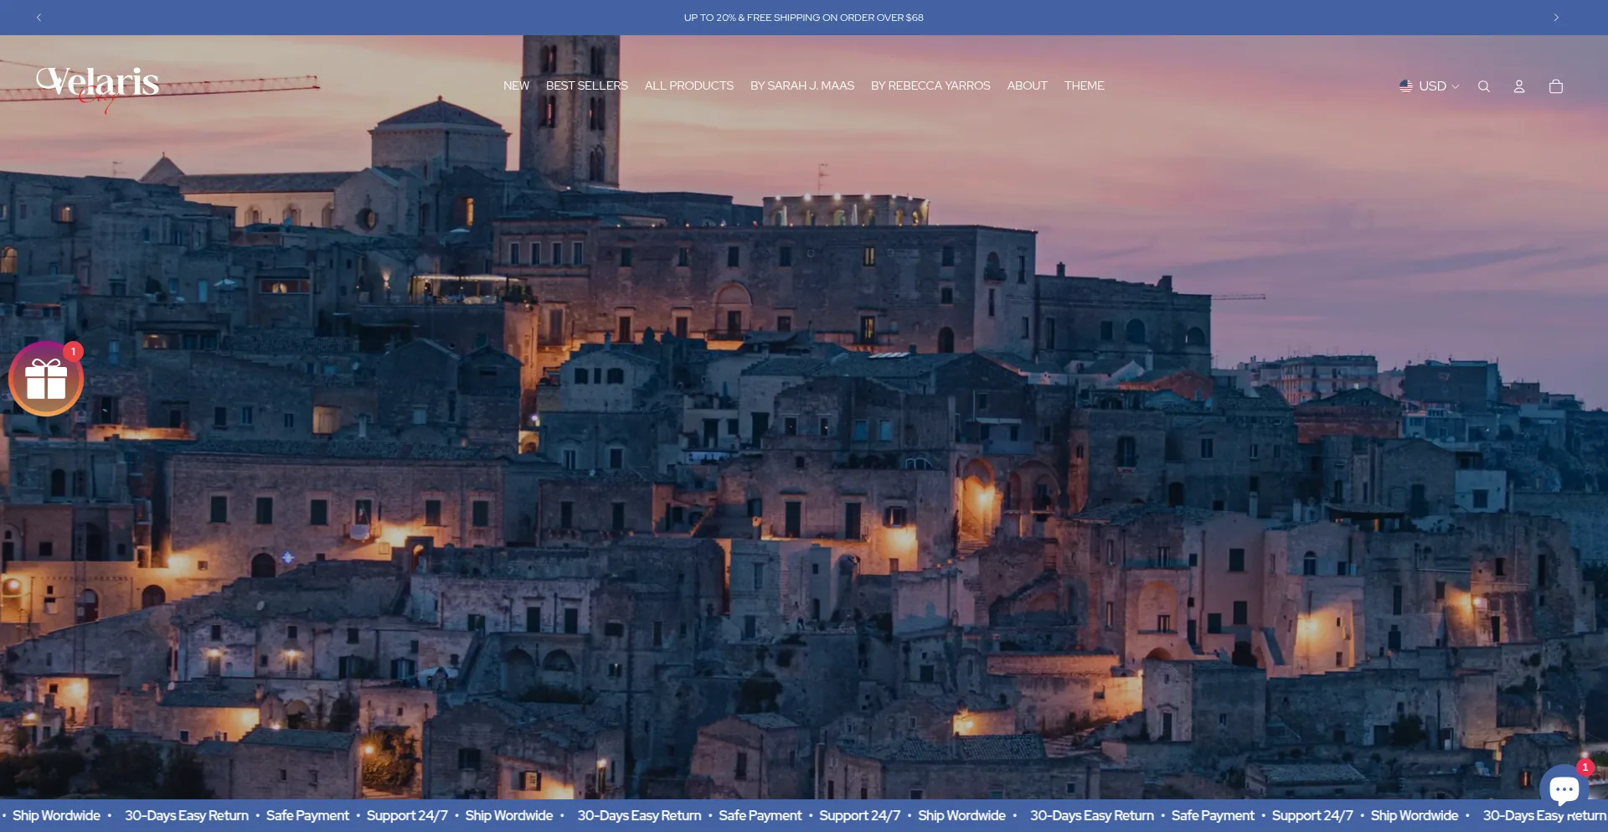1608x832 pixels.
Task: Open the account login icon
Action: pos(1518,86)
